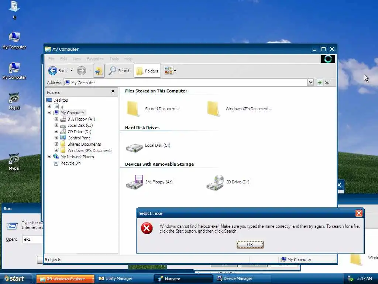The image size is (378, 284).
Task: Expand the Address bar dropdown
Action: coord(310,82)
